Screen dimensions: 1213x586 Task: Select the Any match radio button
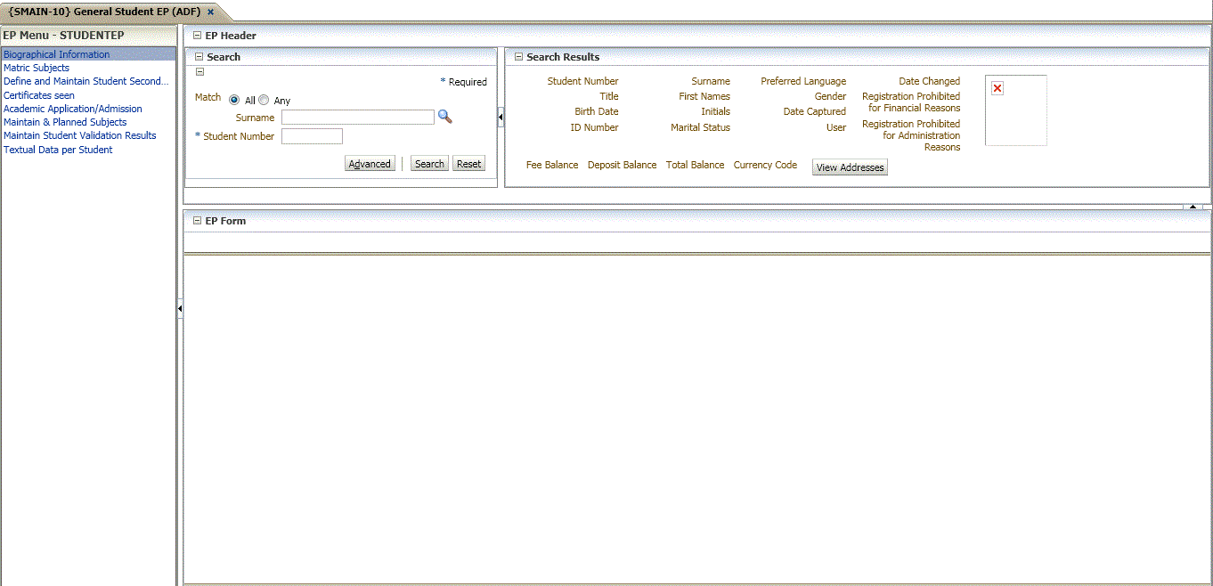pyautogui.click(x=264, y=100)
